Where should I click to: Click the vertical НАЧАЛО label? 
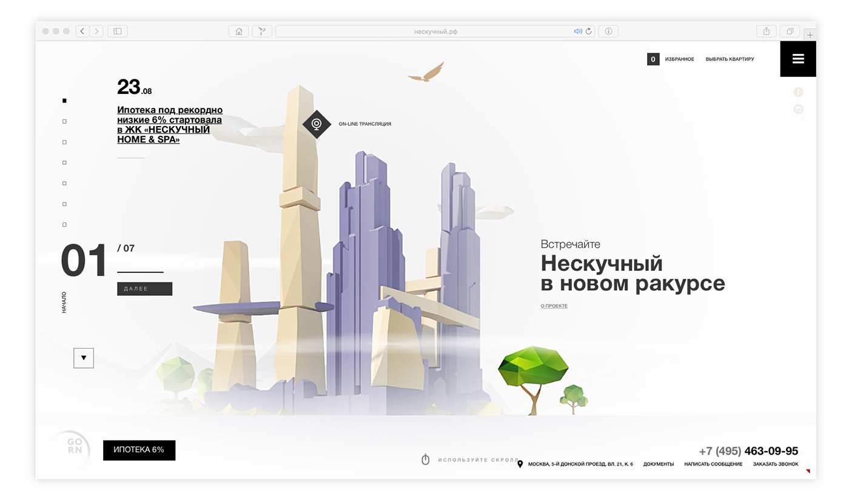pyautogui.click(x=64, y=302)
